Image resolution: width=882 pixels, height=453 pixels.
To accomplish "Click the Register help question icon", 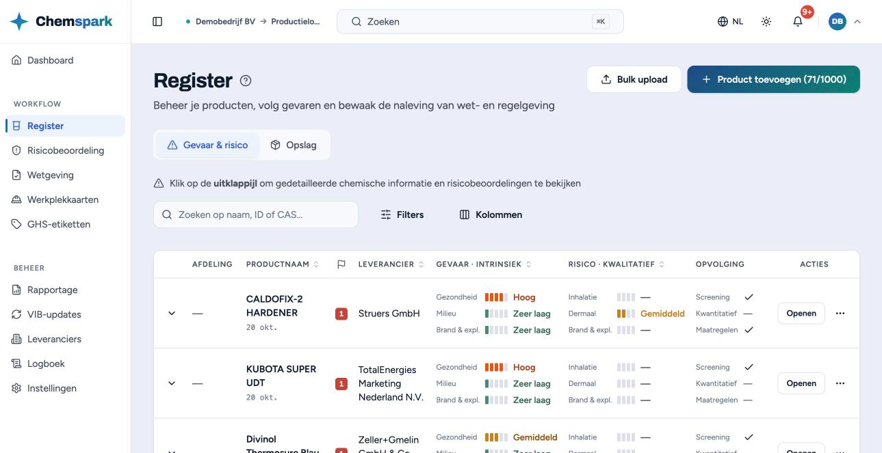I will (246, 81).
